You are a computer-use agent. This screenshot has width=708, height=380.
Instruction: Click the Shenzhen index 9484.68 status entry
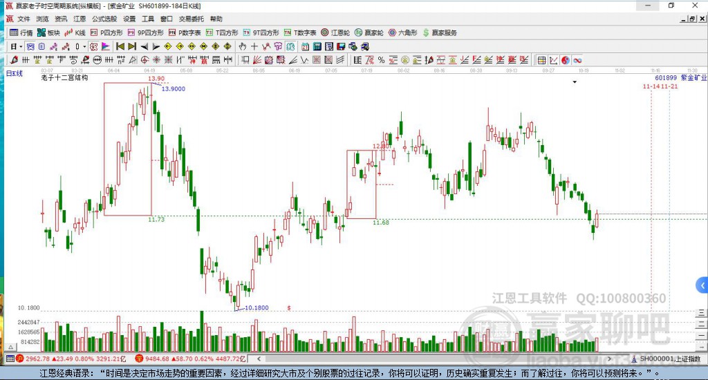click(191, 359)
